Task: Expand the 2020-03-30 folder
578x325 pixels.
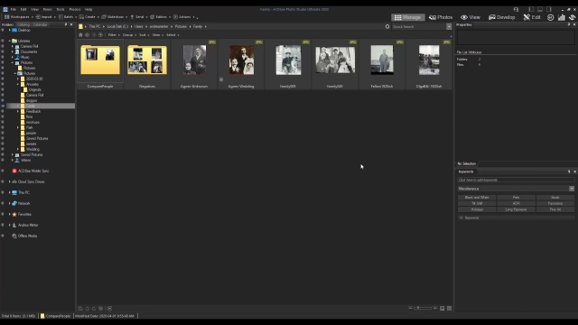Action: tap(18, 79)
